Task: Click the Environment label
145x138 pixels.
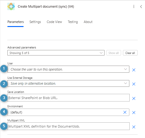Action: pyautogui.click(x=15, y=106)
